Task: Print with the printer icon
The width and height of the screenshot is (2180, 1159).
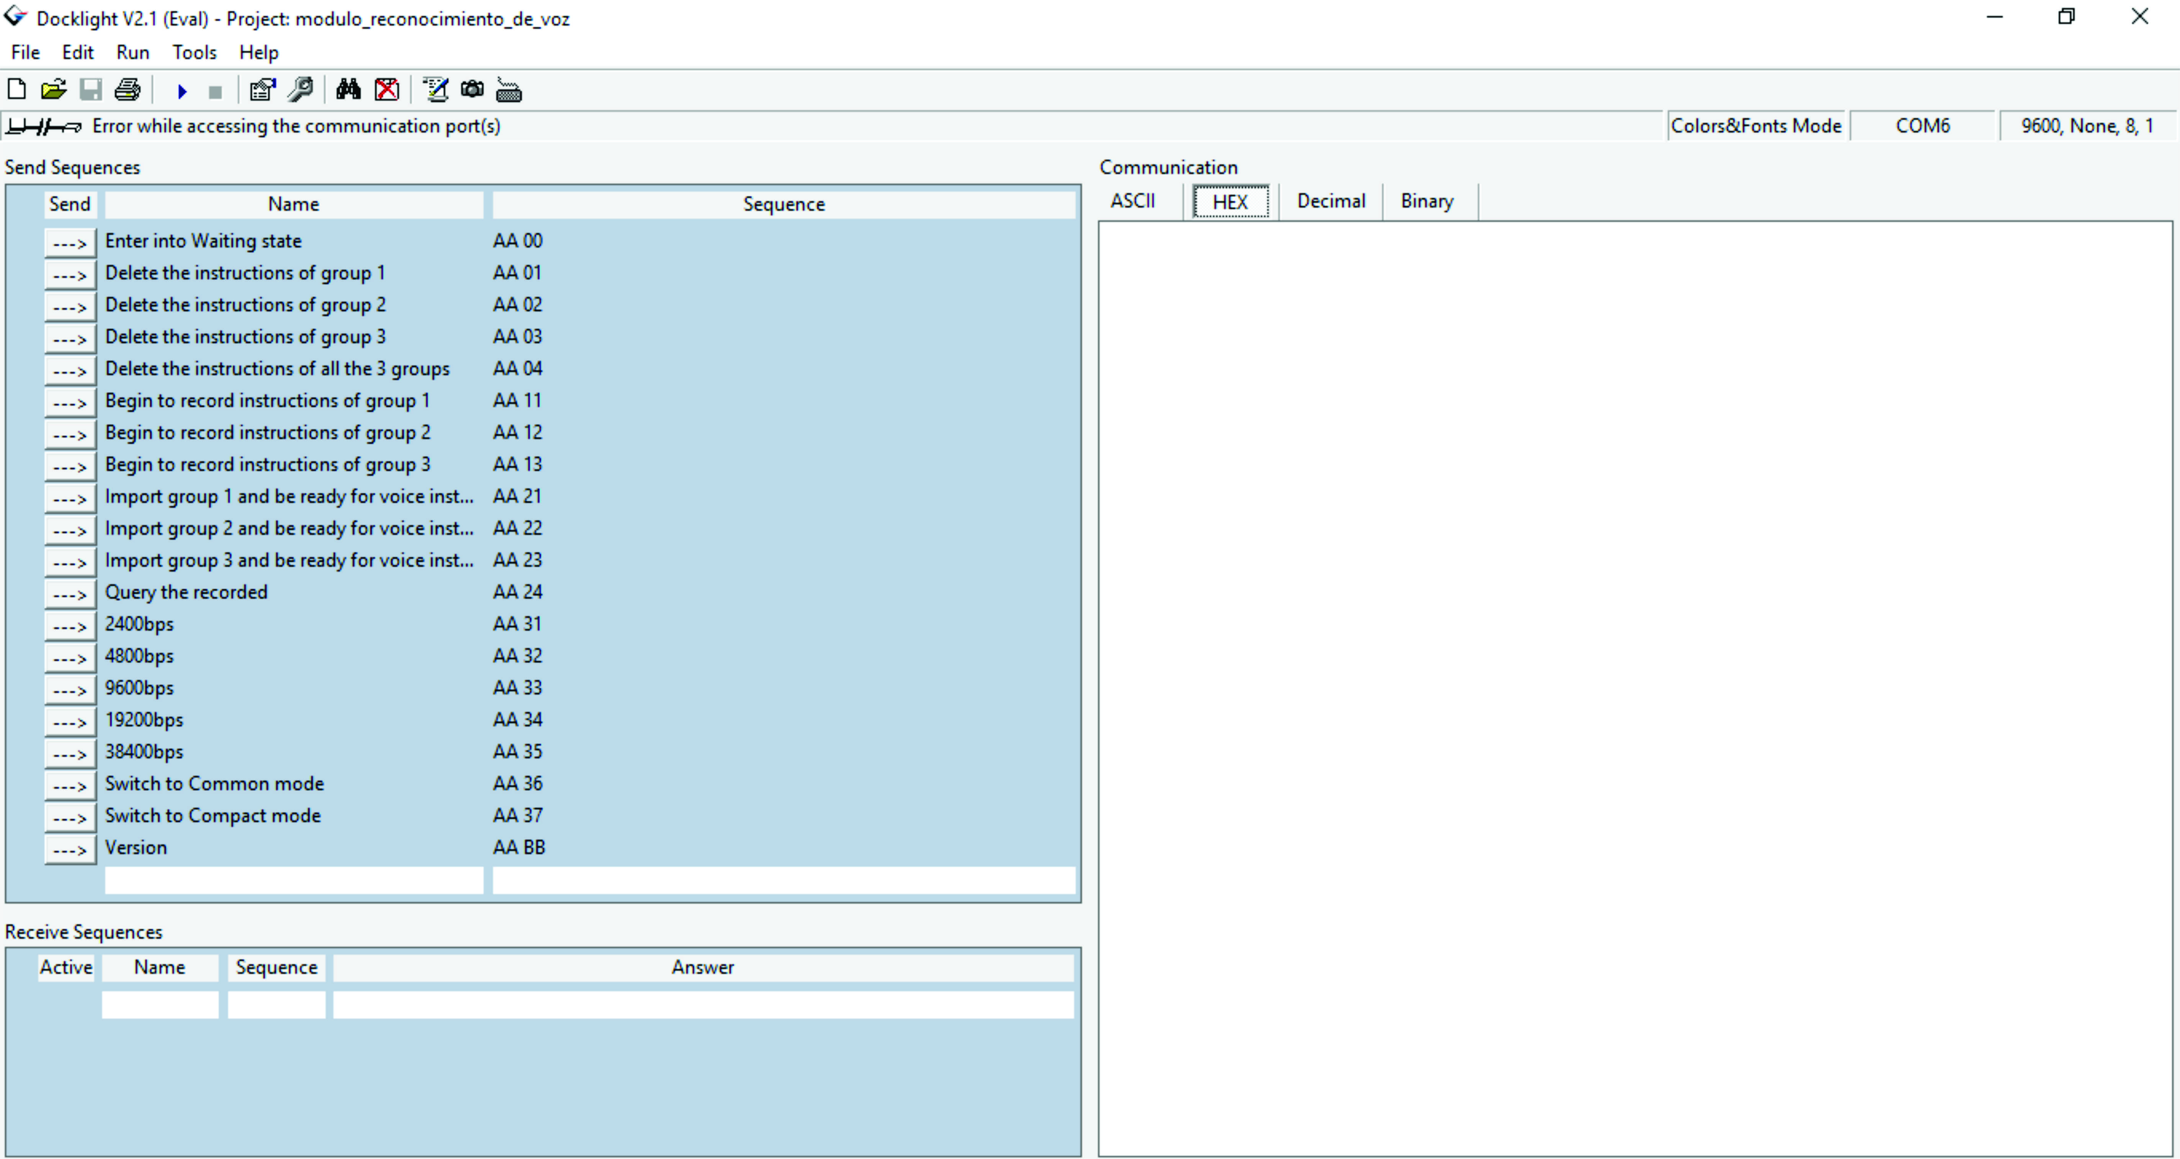Action: [x=128, y=89]
